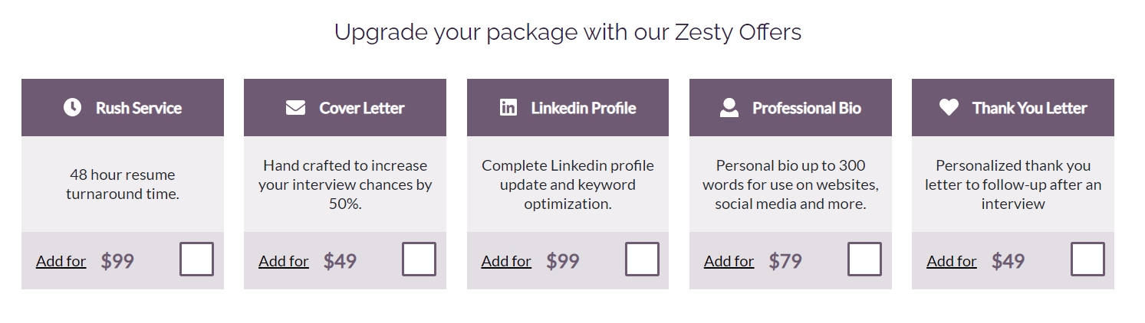
Task: Open the Linkedin Profile card header
Action: 568,107
